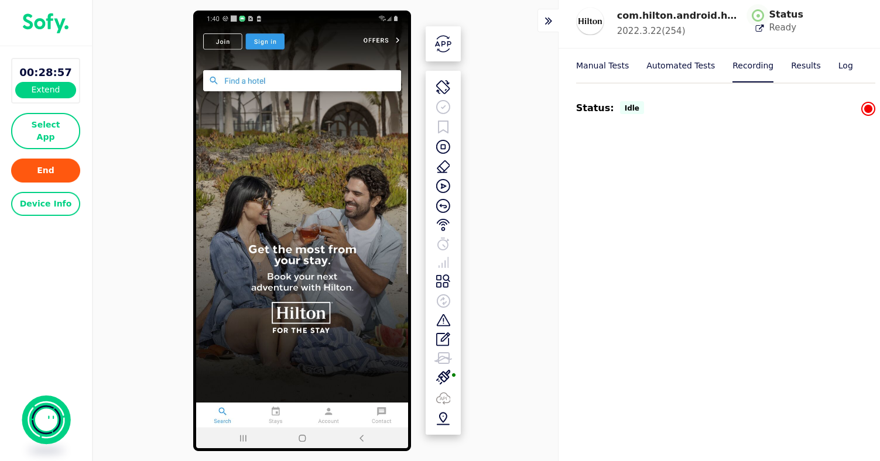Tap the Android home button
This screenshot has height=461, width=880.
pyautogui.click(x=302, y=438)
